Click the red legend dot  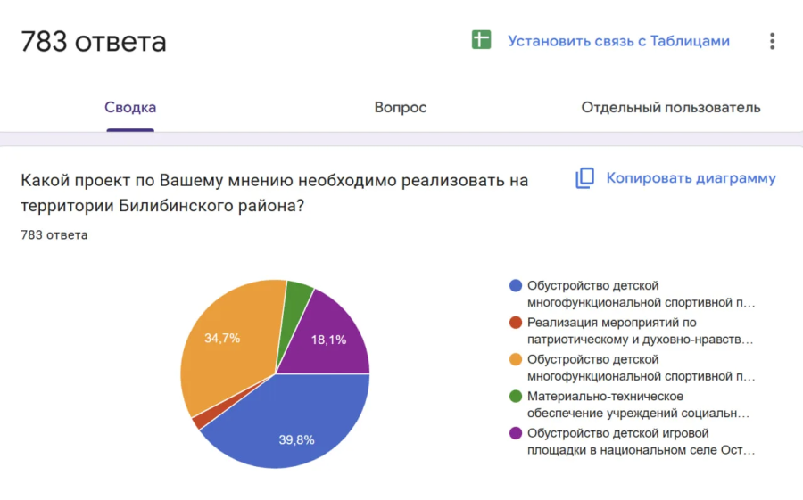tap(515, 323)
